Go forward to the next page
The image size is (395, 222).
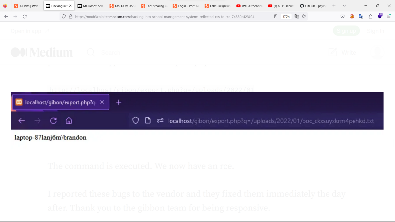(x=15, y=16)
